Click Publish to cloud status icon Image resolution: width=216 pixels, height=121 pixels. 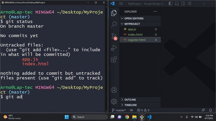click(x=131, y=110)
